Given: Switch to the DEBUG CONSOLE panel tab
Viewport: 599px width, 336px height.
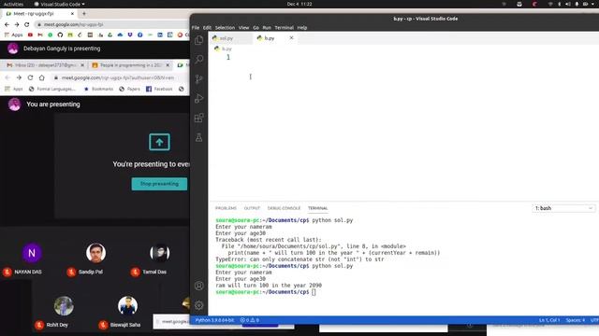Looking at the screenshot, I should coord(284,208).
